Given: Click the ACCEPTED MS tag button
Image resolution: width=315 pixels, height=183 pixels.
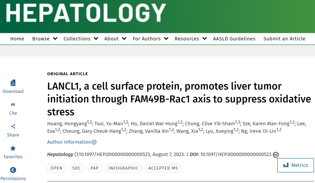Looking at the screenshot, I should click(163, 168).
